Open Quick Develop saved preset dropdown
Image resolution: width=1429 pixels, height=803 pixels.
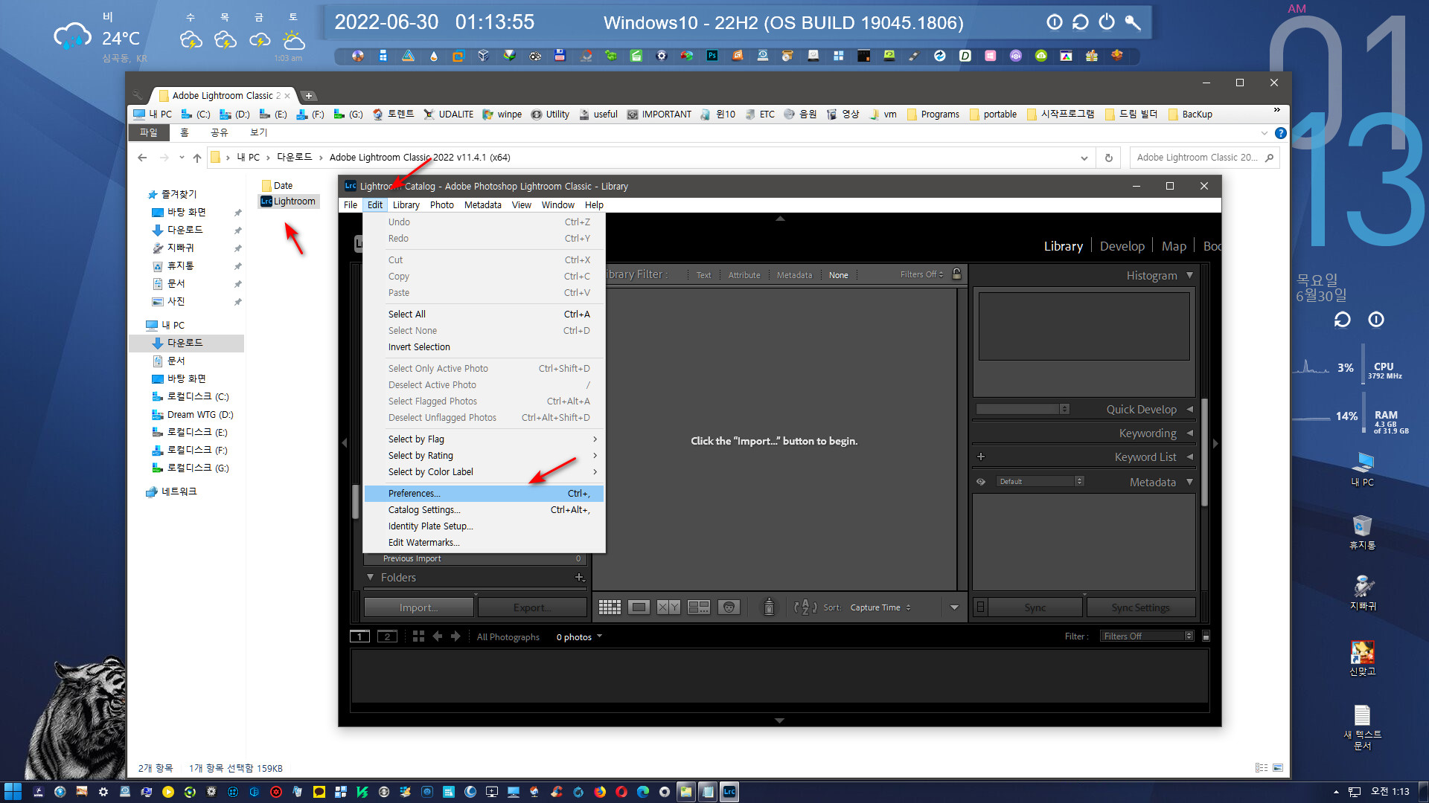1023,410
